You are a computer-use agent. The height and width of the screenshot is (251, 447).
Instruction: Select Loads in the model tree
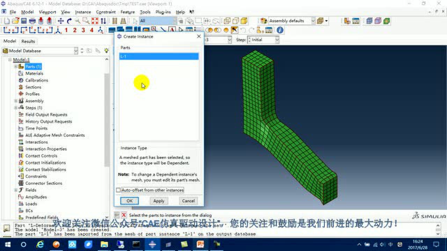pos(31,204)
